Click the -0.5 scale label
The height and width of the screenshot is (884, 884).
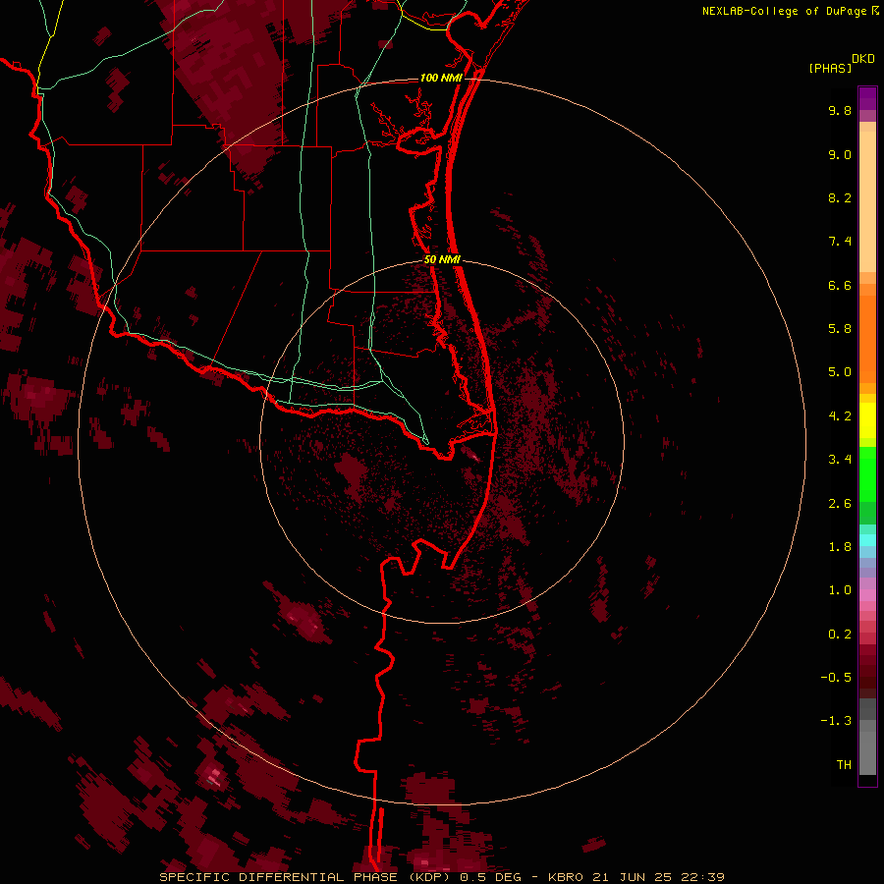coord(836,678)
